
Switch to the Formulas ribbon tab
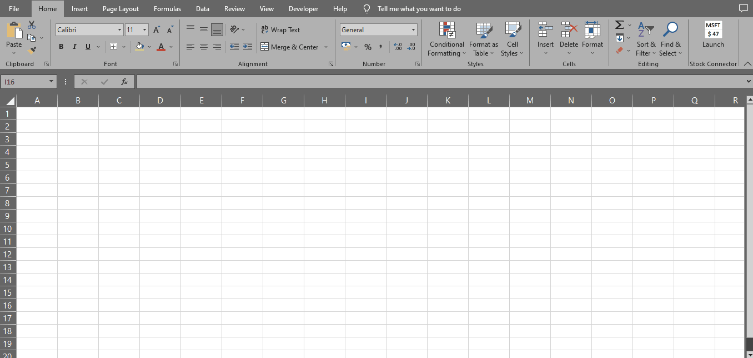167,8
